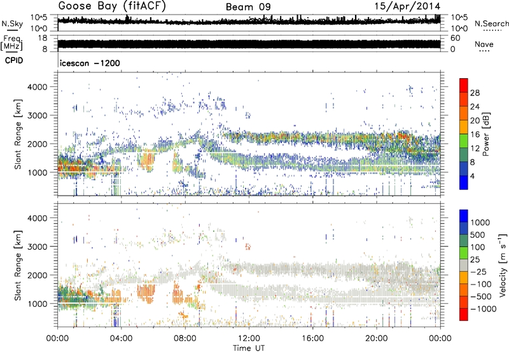509x352 pixels.
Task: Click the 'Goose Bay (fitACF)' title text
Action: 112,6
